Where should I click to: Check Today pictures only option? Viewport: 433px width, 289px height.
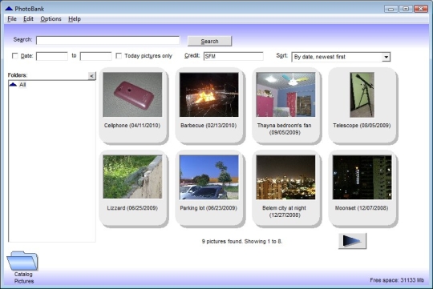[119, 56]
